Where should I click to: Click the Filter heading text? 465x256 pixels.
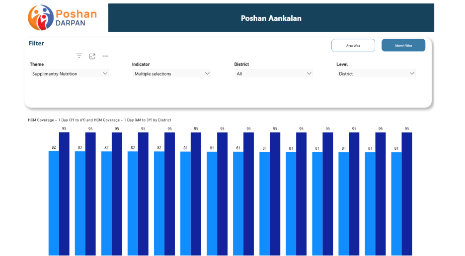pos(36,43)
